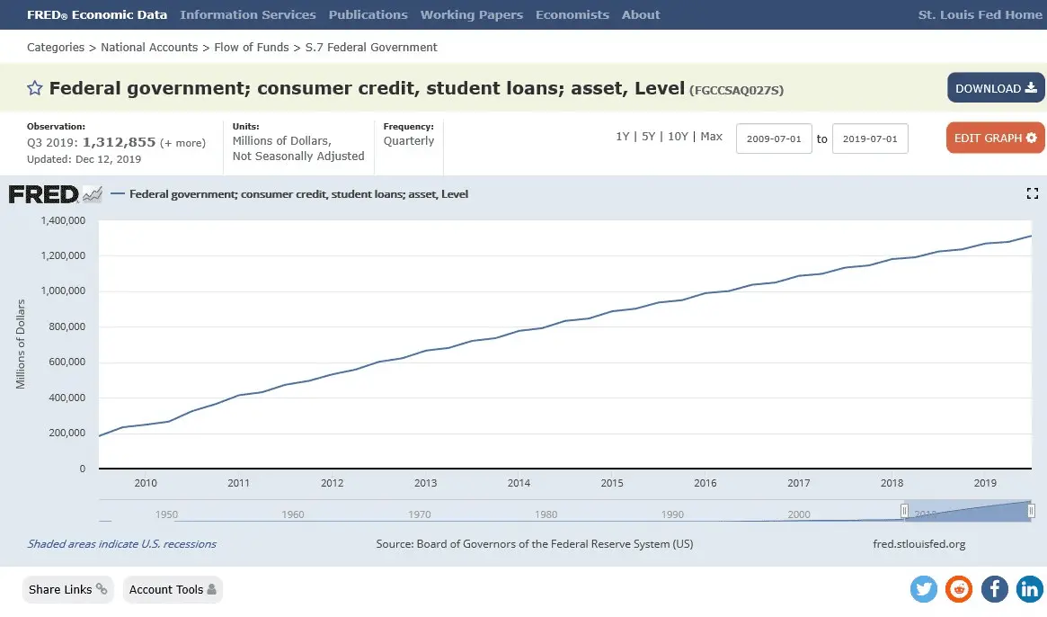Click 'Updated: Dec 12, 2019' text
The width and height of the screenshot is (1047, 617).
[x=84, y=159]
